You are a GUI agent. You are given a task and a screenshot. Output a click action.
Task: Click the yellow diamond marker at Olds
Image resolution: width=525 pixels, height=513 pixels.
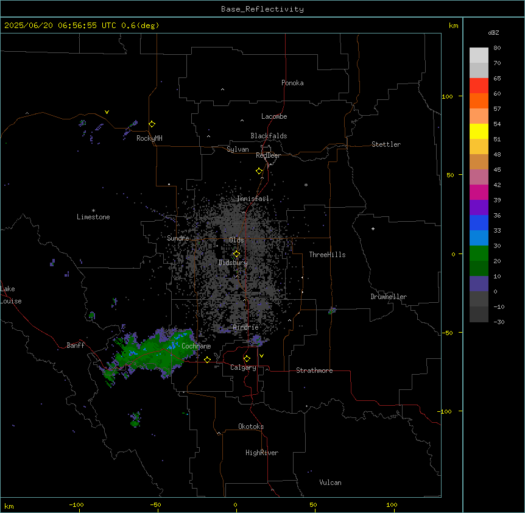click(236, 254)
